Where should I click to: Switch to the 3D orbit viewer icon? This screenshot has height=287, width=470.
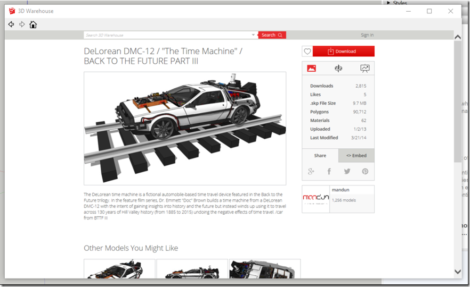point(338,68)
